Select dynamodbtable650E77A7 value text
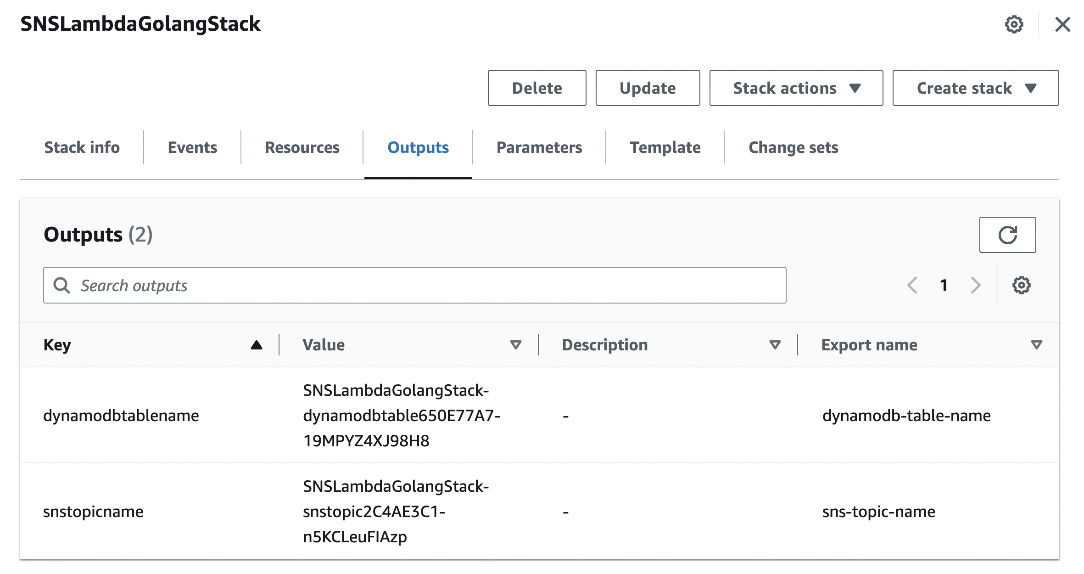This screenshot has height=574, width=1084. [402, 416]
